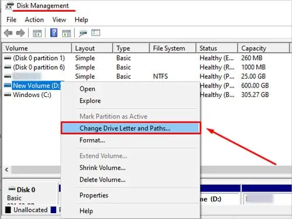The width and height of the screenshot is (292, 219).
Task: Click the 260 MB capacity cell
Action: pyautogui.click(x=252, y=58)
